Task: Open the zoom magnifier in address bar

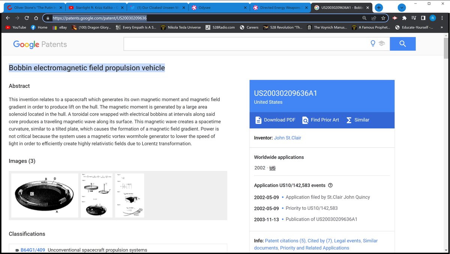Action: [x=364, y=18]
